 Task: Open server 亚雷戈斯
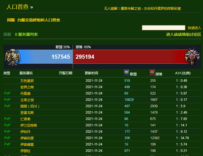pos(27,113)
